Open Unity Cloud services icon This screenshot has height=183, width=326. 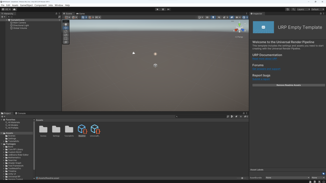tap(14, 9)
